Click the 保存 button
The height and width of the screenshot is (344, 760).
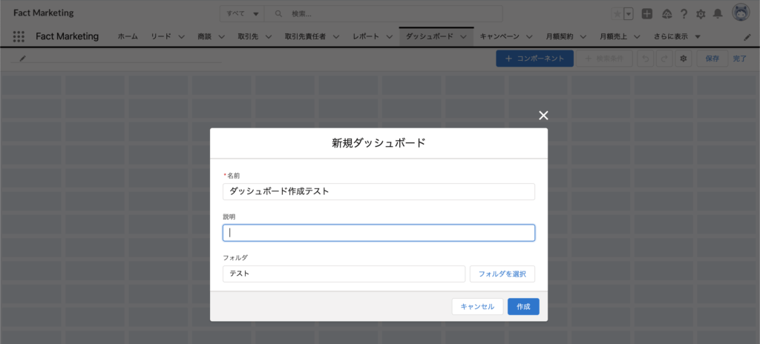(x=712, y=59)
